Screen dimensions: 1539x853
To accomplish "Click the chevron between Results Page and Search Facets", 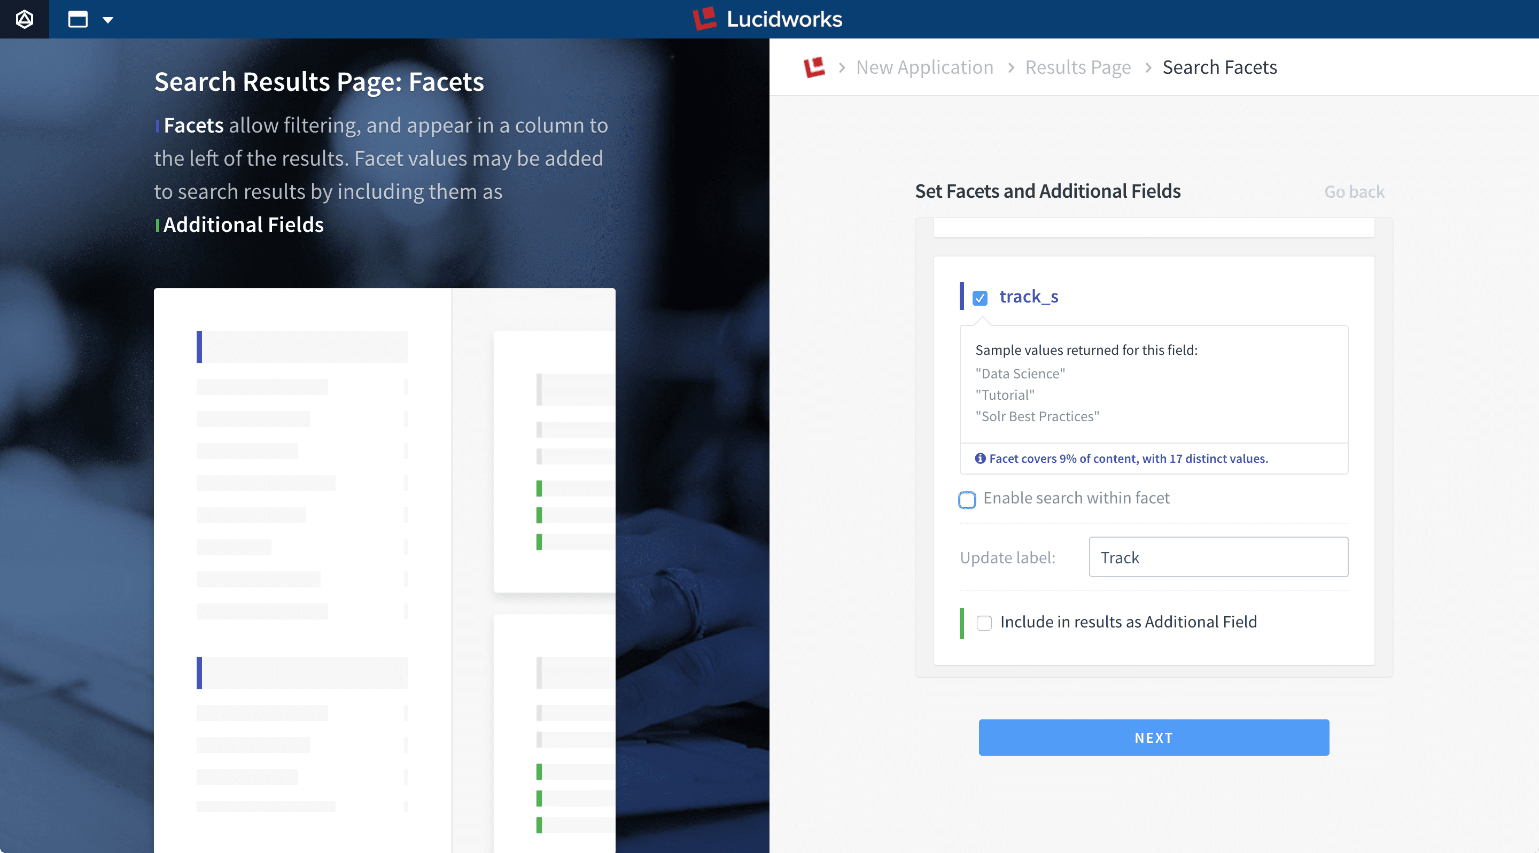I will coord(1148,67).
